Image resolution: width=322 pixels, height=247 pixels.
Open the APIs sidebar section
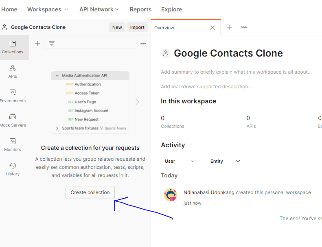click(13, 72)
